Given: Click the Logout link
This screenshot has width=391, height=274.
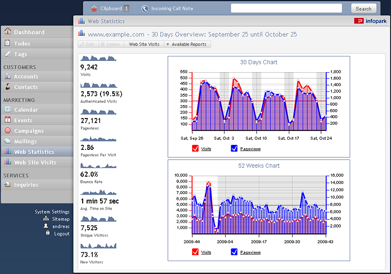Looking at the screenshot, I should coord(62,234).
